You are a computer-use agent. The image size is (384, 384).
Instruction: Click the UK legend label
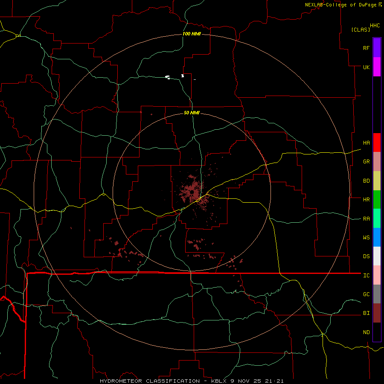coord(366,67)
